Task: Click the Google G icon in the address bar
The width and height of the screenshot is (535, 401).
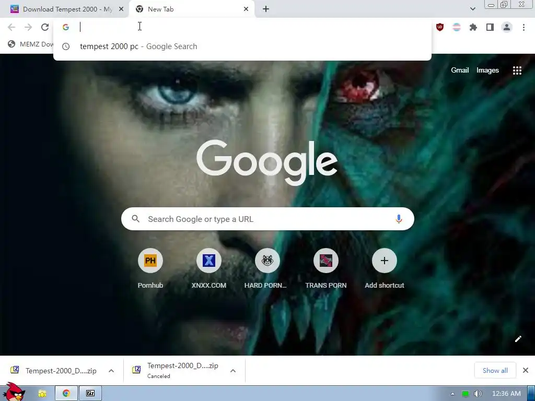Action: click(x=66, y=27)
